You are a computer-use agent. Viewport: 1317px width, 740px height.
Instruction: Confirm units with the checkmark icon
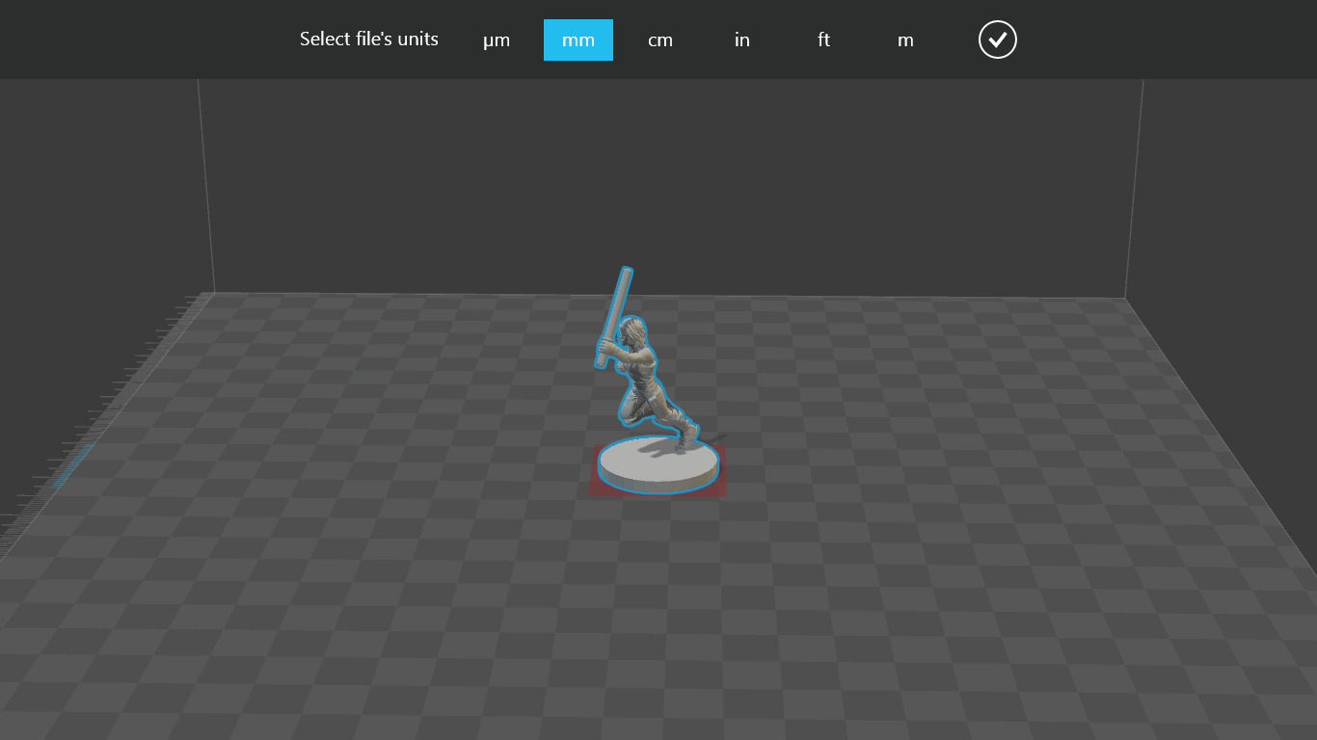(x=998, y=40)
